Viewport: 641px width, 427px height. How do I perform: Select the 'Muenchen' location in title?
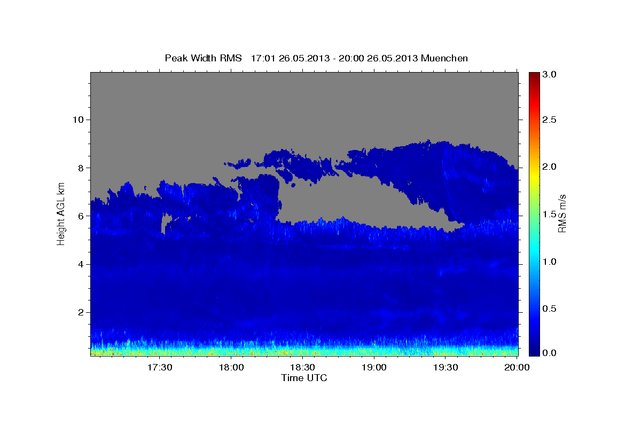click(444, 58)
